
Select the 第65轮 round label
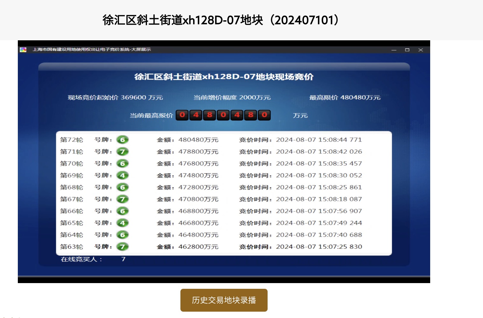tap(72, 223)
